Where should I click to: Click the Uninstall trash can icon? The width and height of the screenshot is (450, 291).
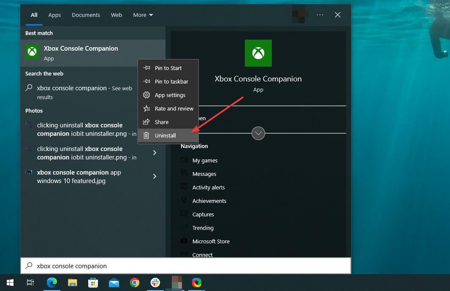(146, 135)
